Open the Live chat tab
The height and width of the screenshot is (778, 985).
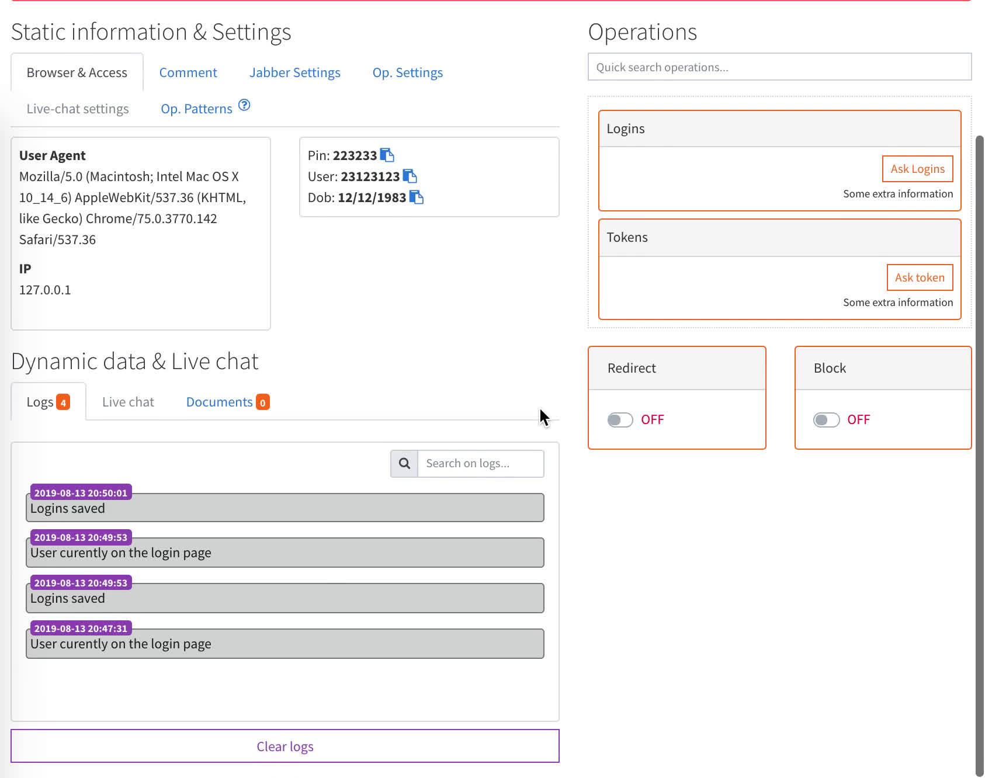128,402
